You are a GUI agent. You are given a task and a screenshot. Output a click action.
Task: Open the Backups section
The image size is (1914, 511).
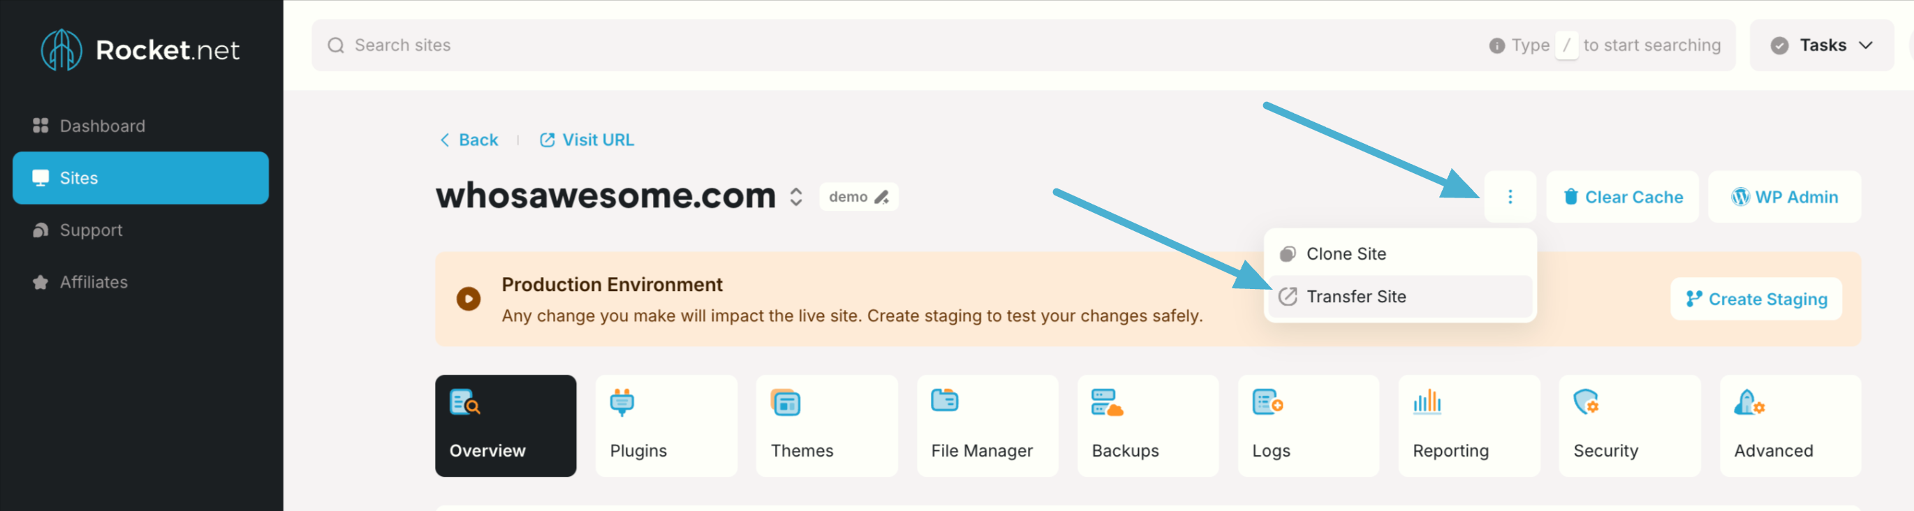[1147, 426]
